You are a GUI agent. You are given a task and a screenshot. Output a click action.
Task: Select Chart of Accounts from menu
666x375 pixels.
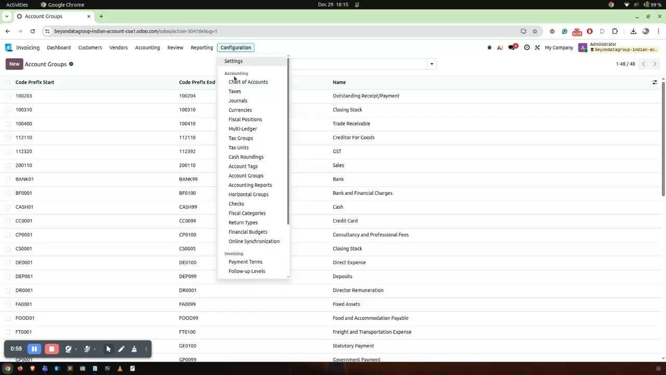tap(248, 82)
